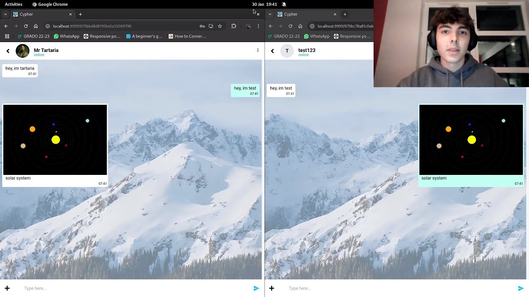Open Mr Tartaria's profile avatar
529x297 pixels.
pos(22,51)
